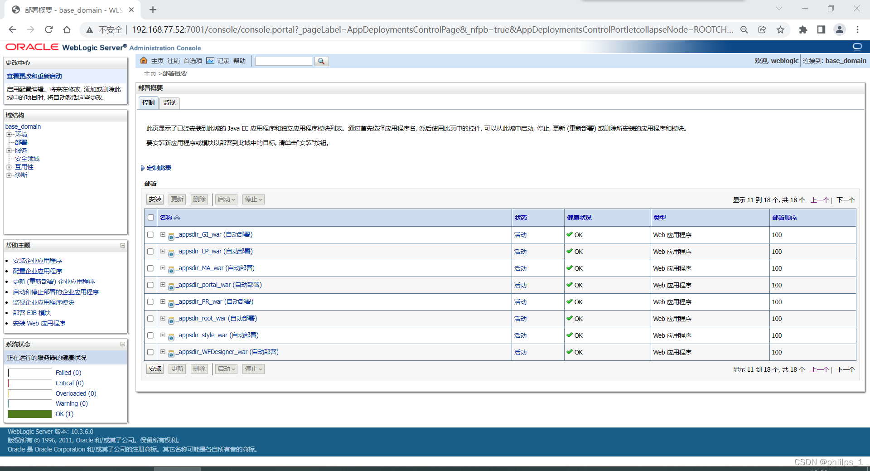870x471 pixels.
Task: Expand the 定制此表 section
Action: coord(143,168)
